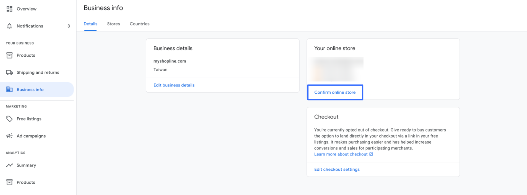Open Shipping and returns from sidebar
The height and width of the screenshot is (195, 527).
(x=38, y=72)
